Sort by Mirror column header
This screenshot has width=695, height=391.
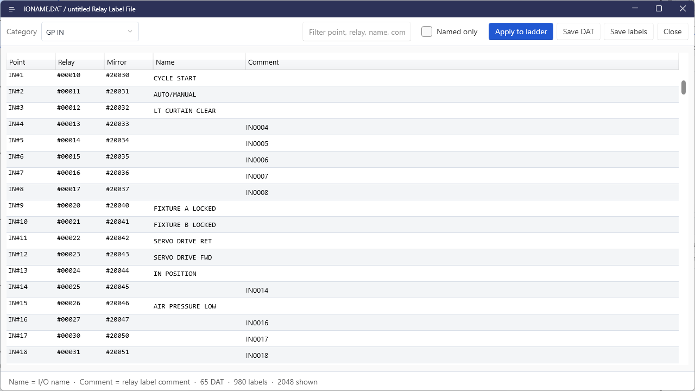[x=129, y=62]
